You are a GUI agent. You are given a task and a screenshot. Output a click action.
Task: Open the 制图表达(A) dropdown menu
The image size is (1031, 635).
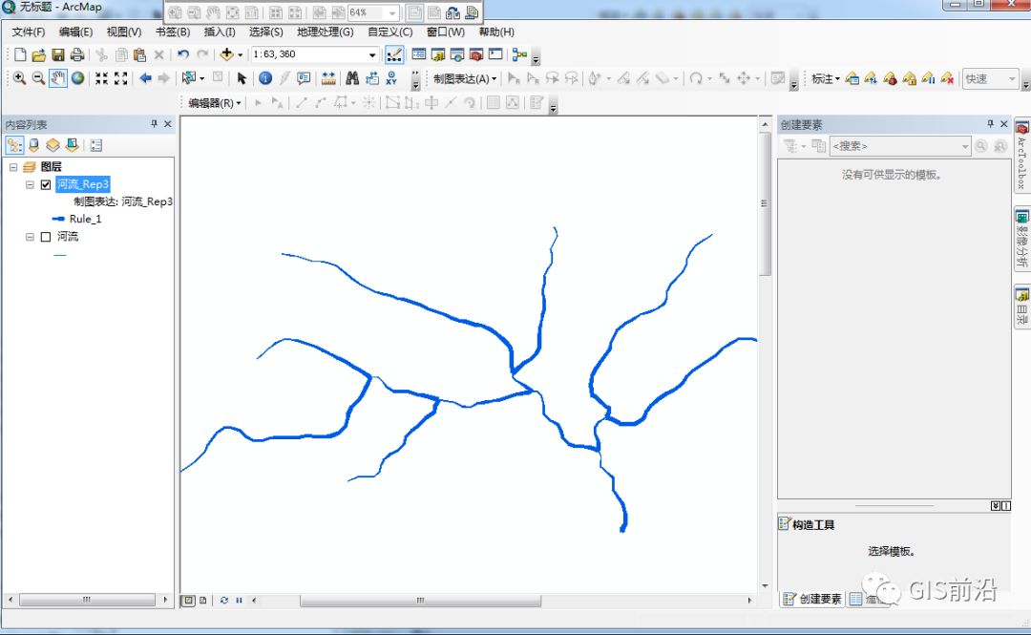[465, 79]
